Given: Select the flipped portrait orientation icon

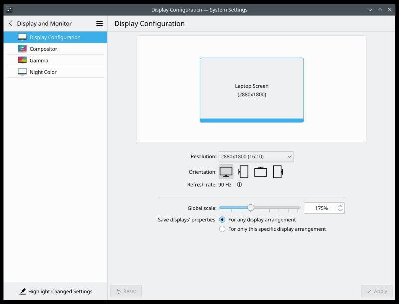Looking at the screenshot, I should pos(278,171).
